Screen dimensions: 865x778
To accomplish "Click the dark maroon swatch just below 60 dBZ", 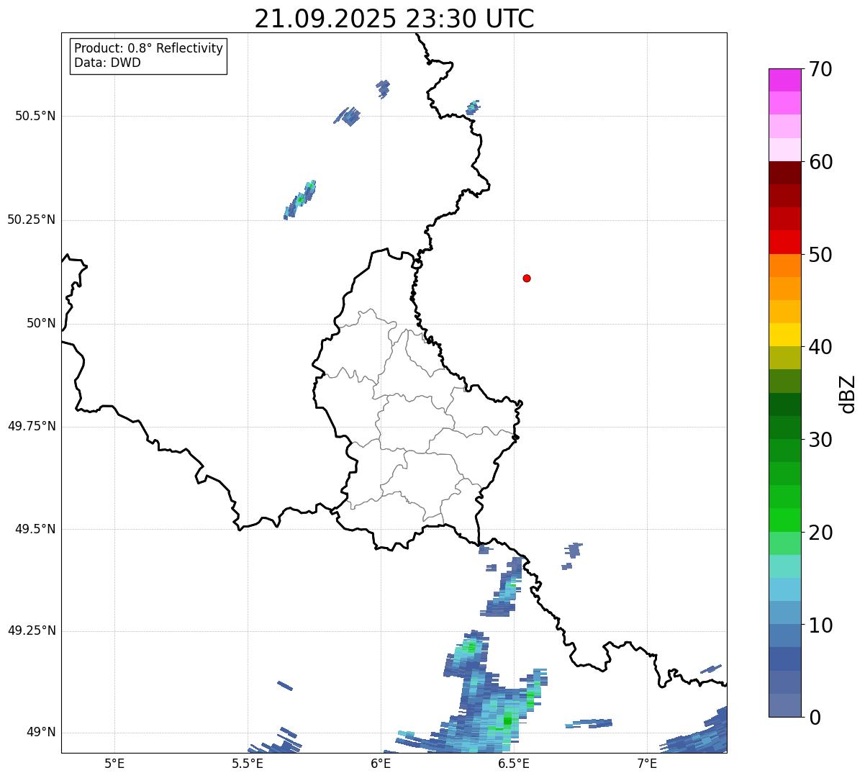I will point(784,173).
